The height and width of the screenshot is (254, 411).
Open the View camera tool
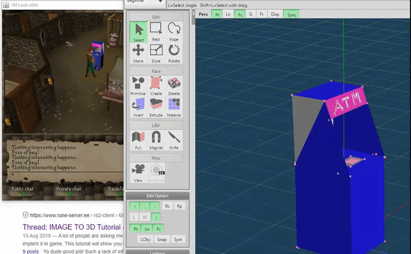[x=138, y=173]
